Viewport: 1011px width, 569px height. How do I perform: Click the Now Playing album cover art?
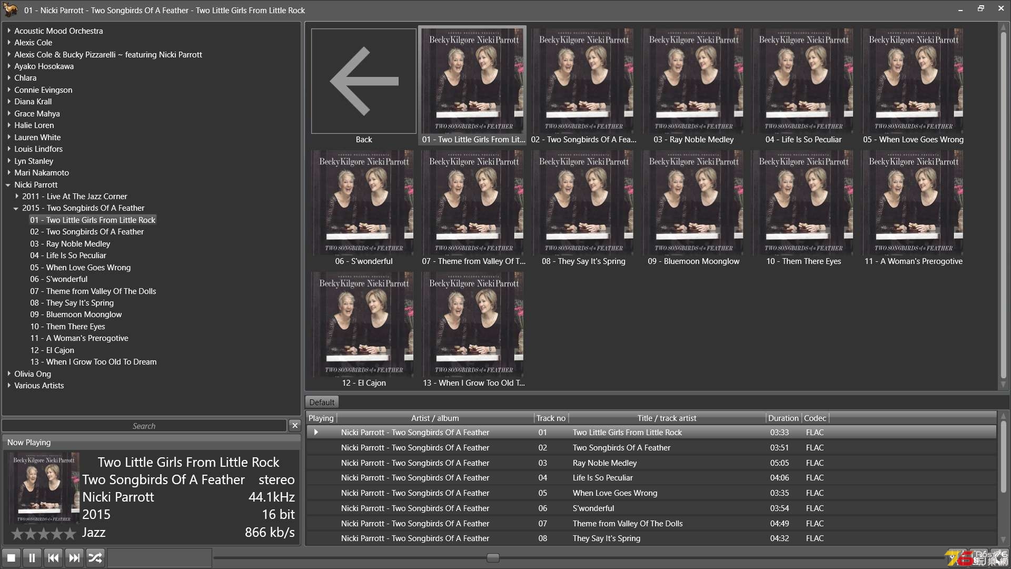(x=44, y=488)
